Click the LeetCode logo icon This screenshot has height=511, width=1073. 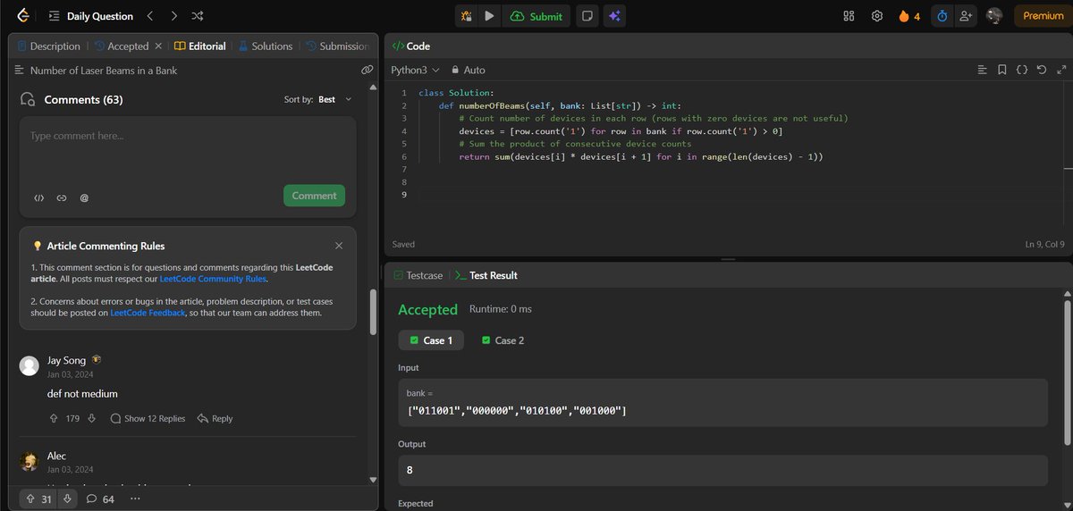coord(21,16)
